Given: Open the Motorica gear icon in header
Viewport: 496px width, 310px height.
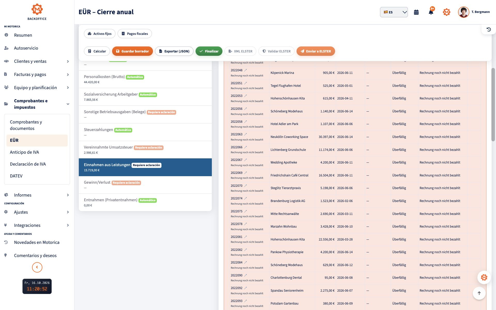Looking at the screenshot, I should [x=446, y=12].
